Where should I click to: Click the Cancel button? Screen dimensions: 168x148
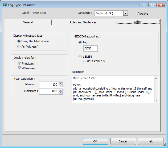pyautogui.click(x=123, y=141)
